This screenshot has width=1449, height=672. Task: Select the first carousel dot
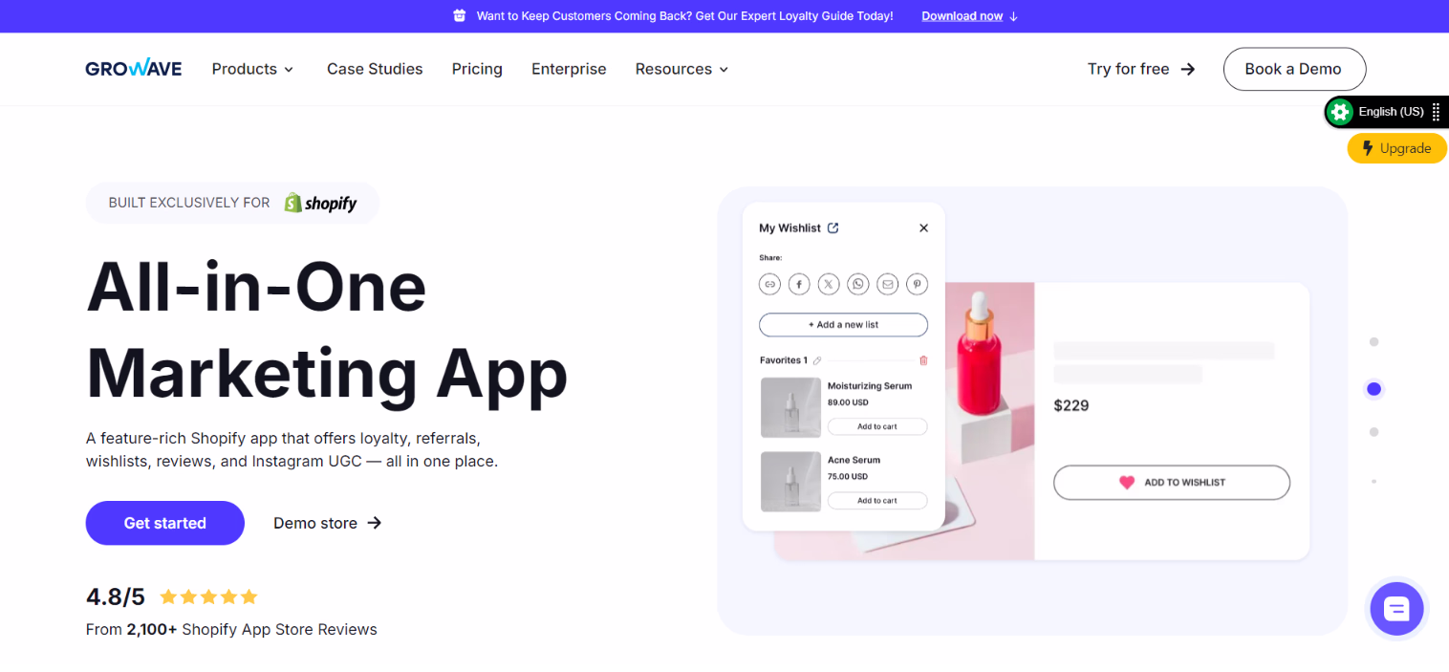(x=1373, y=342)
